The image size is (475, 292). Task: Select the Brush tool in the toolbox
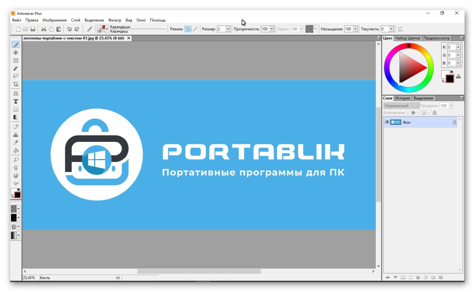pyautogui.click(x=16, y=45)
